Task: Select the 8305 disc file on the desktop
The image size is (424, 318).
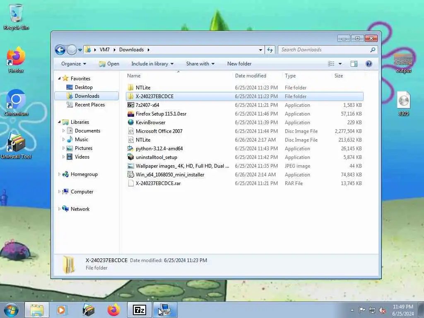Action: click(x=403, y=104)
